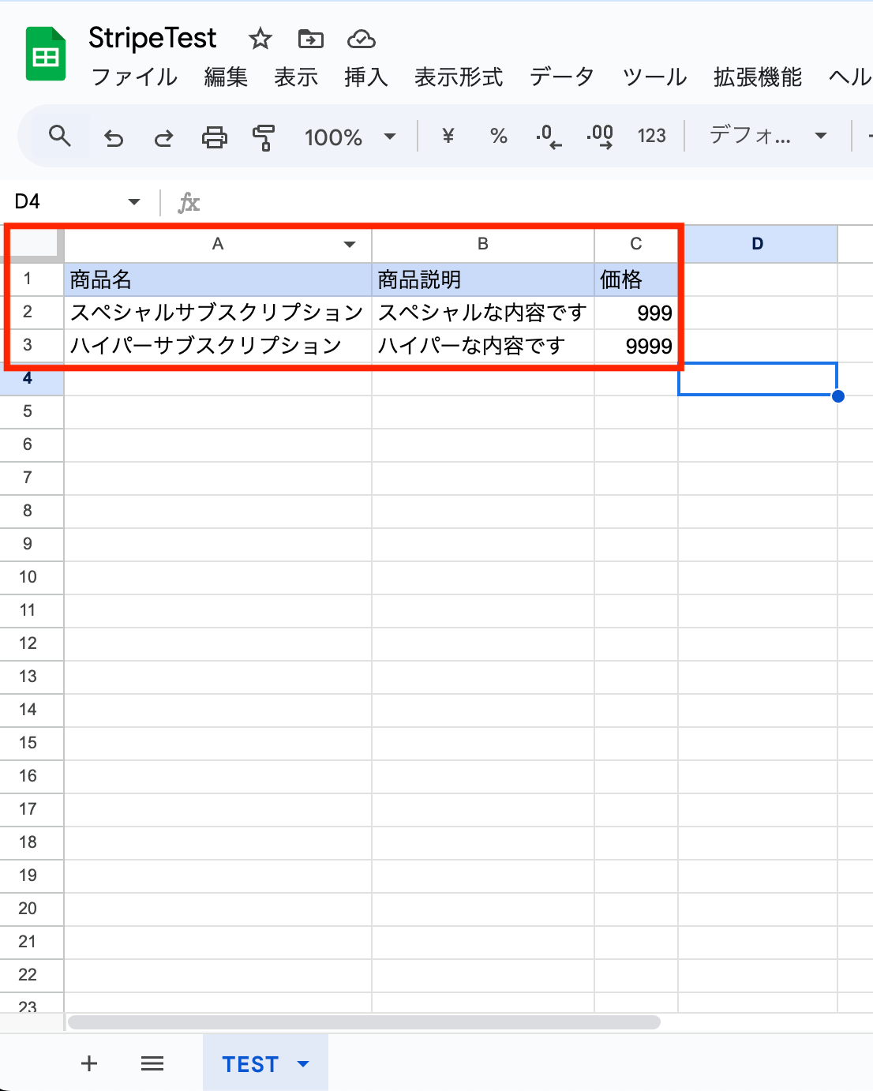The height and width of the screenshot is (1091, 873).
Task: Open the 挿入 menu
Action: 366,77
